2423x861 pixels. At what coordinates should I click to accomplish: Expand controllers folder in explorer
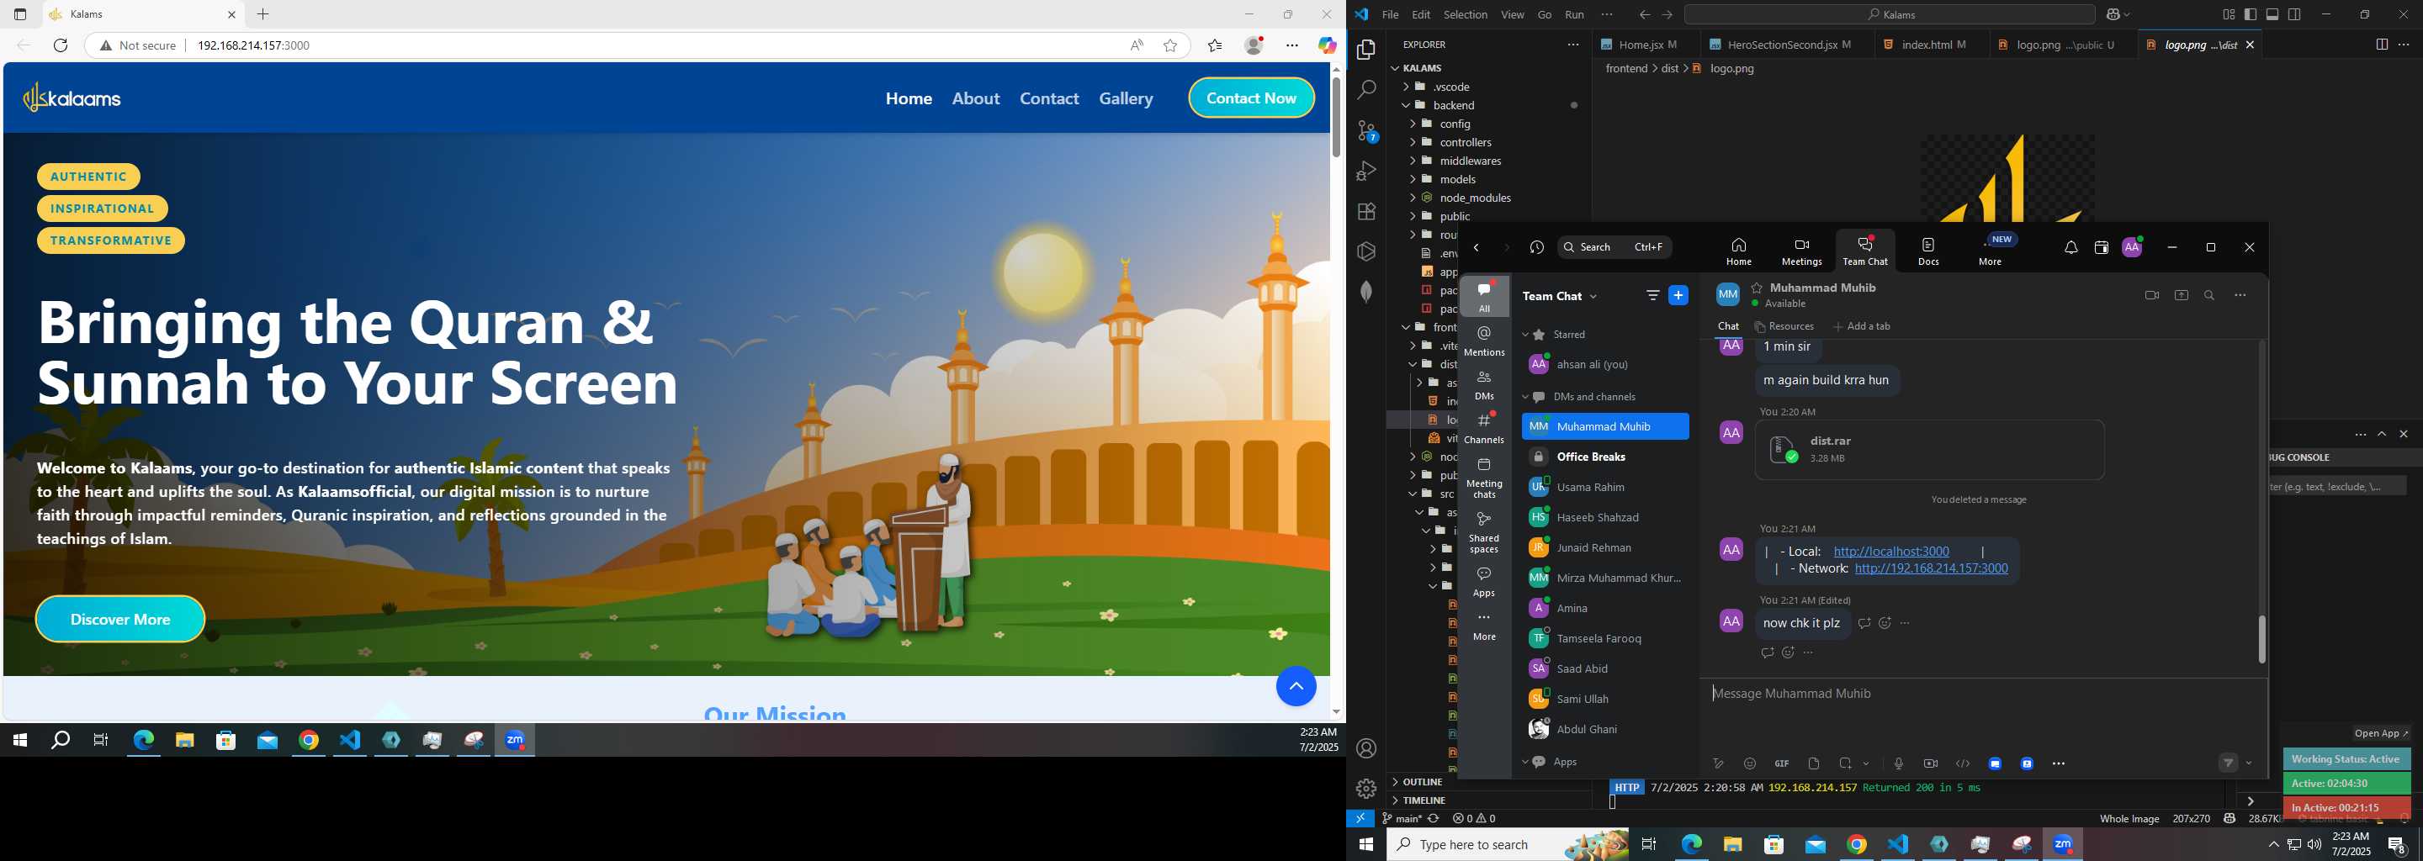(1466, 142)
